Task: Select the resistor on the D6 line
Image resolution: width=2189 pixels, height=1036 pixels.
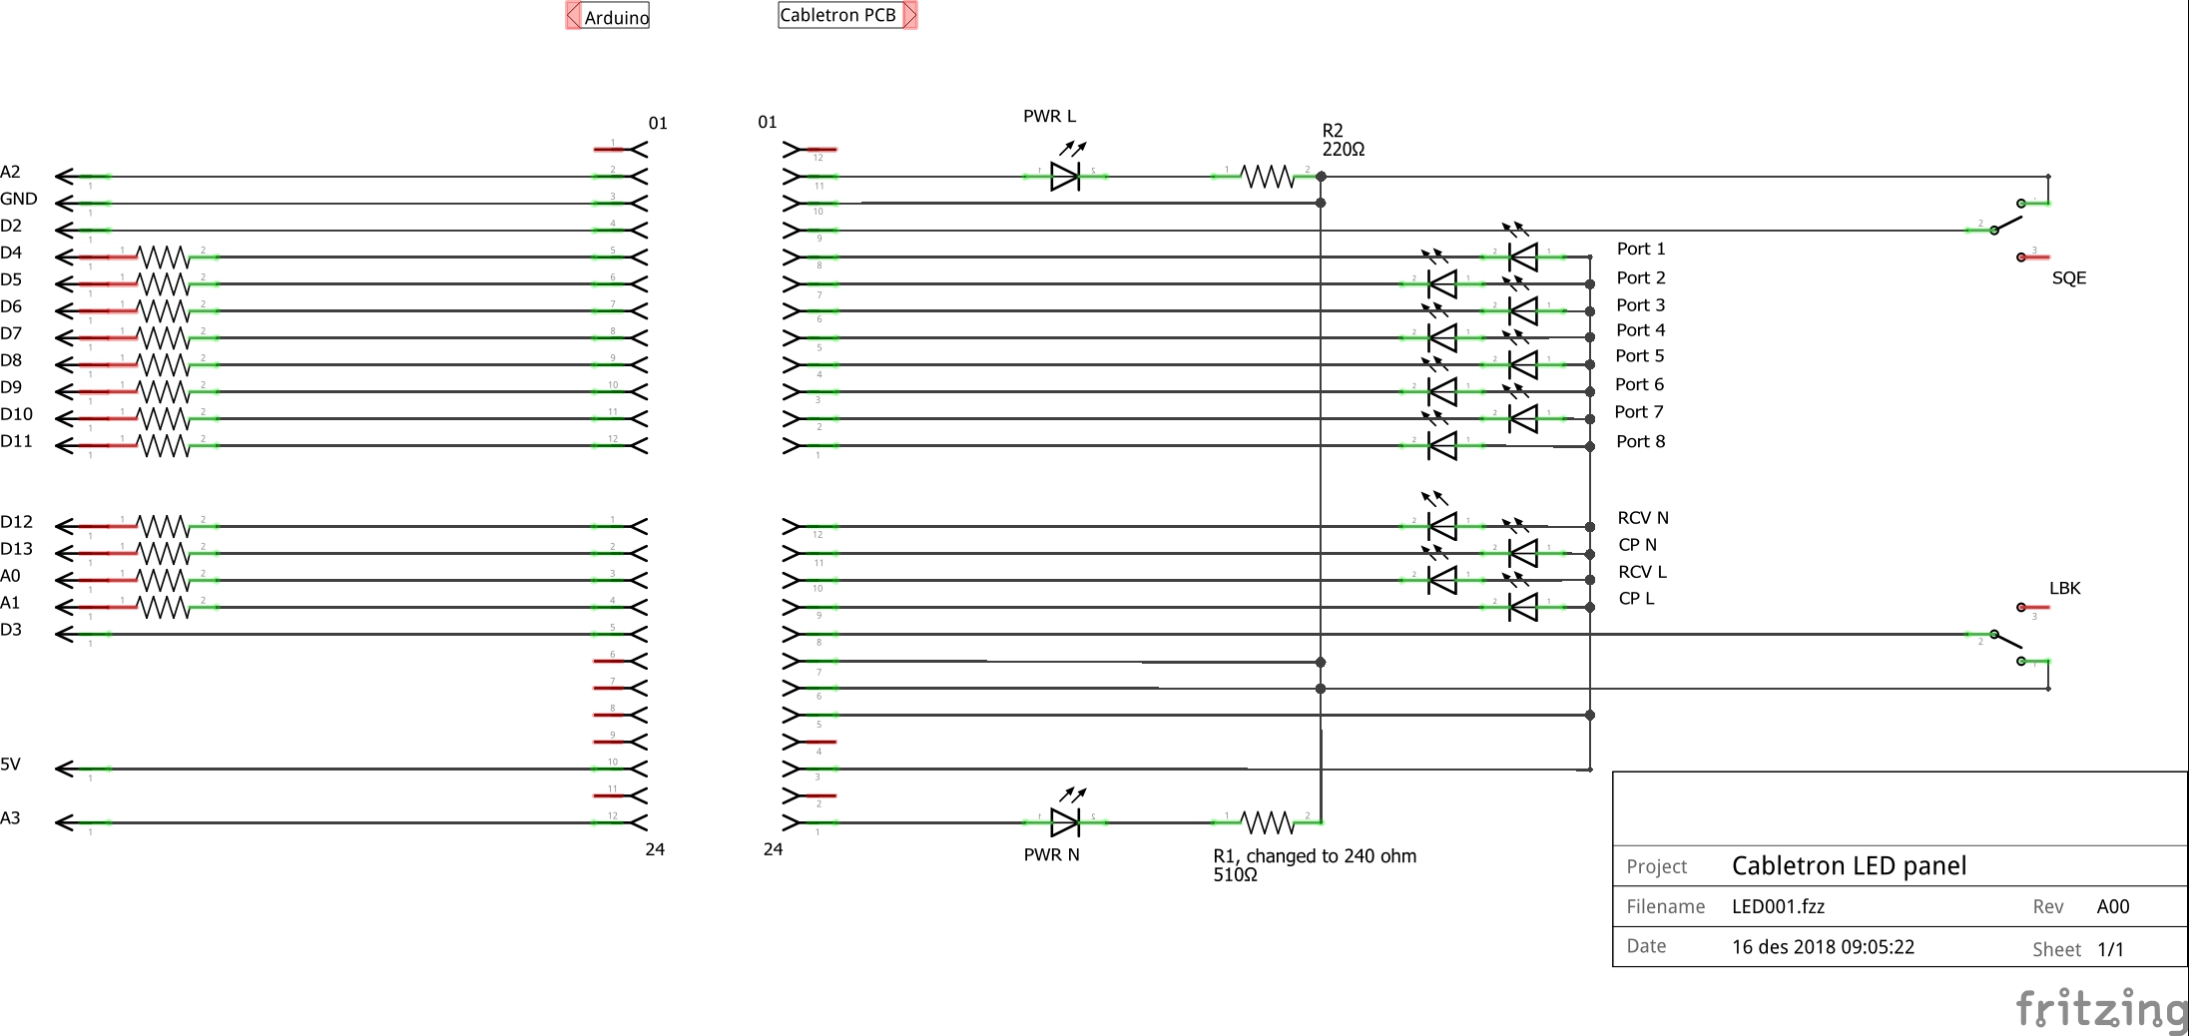Action: point(163,311)
